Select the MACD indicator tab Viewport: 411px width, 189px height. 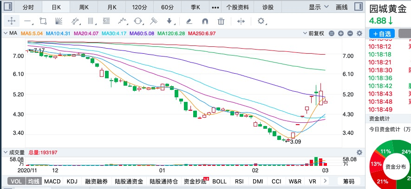[52, 182]
